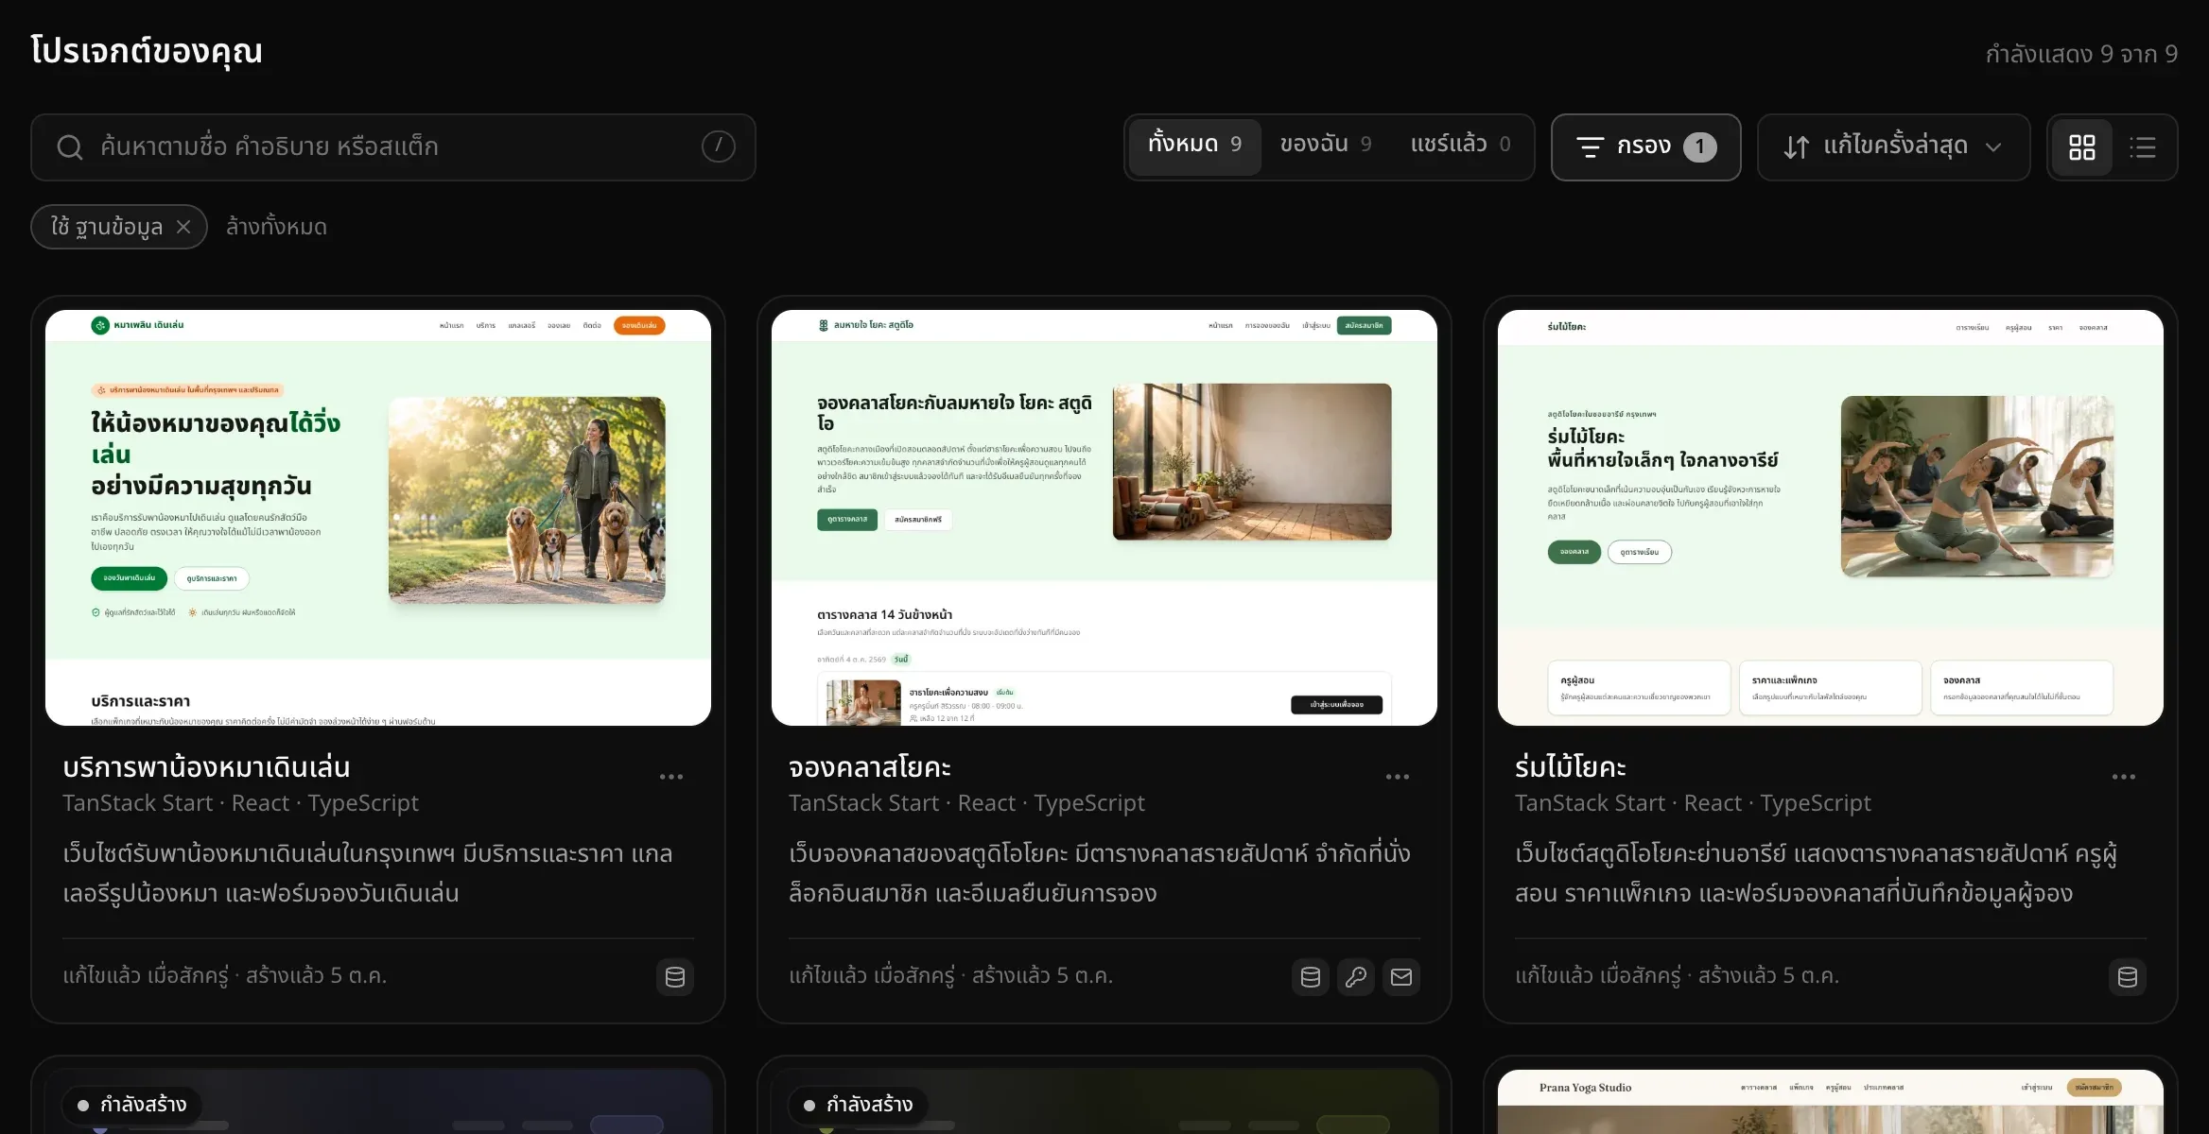Remove the ใช้ ฐานข้อมูล filter chip
This screenshot has width=2209, height=1134.
(183, 227)
